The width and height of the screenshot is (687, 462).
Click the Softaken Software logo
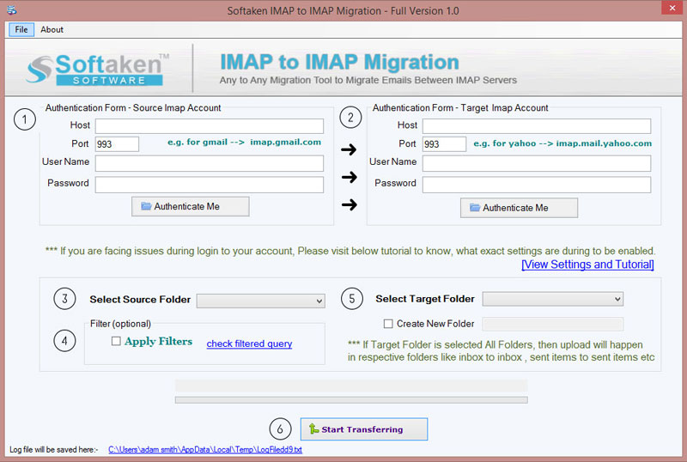97,69
